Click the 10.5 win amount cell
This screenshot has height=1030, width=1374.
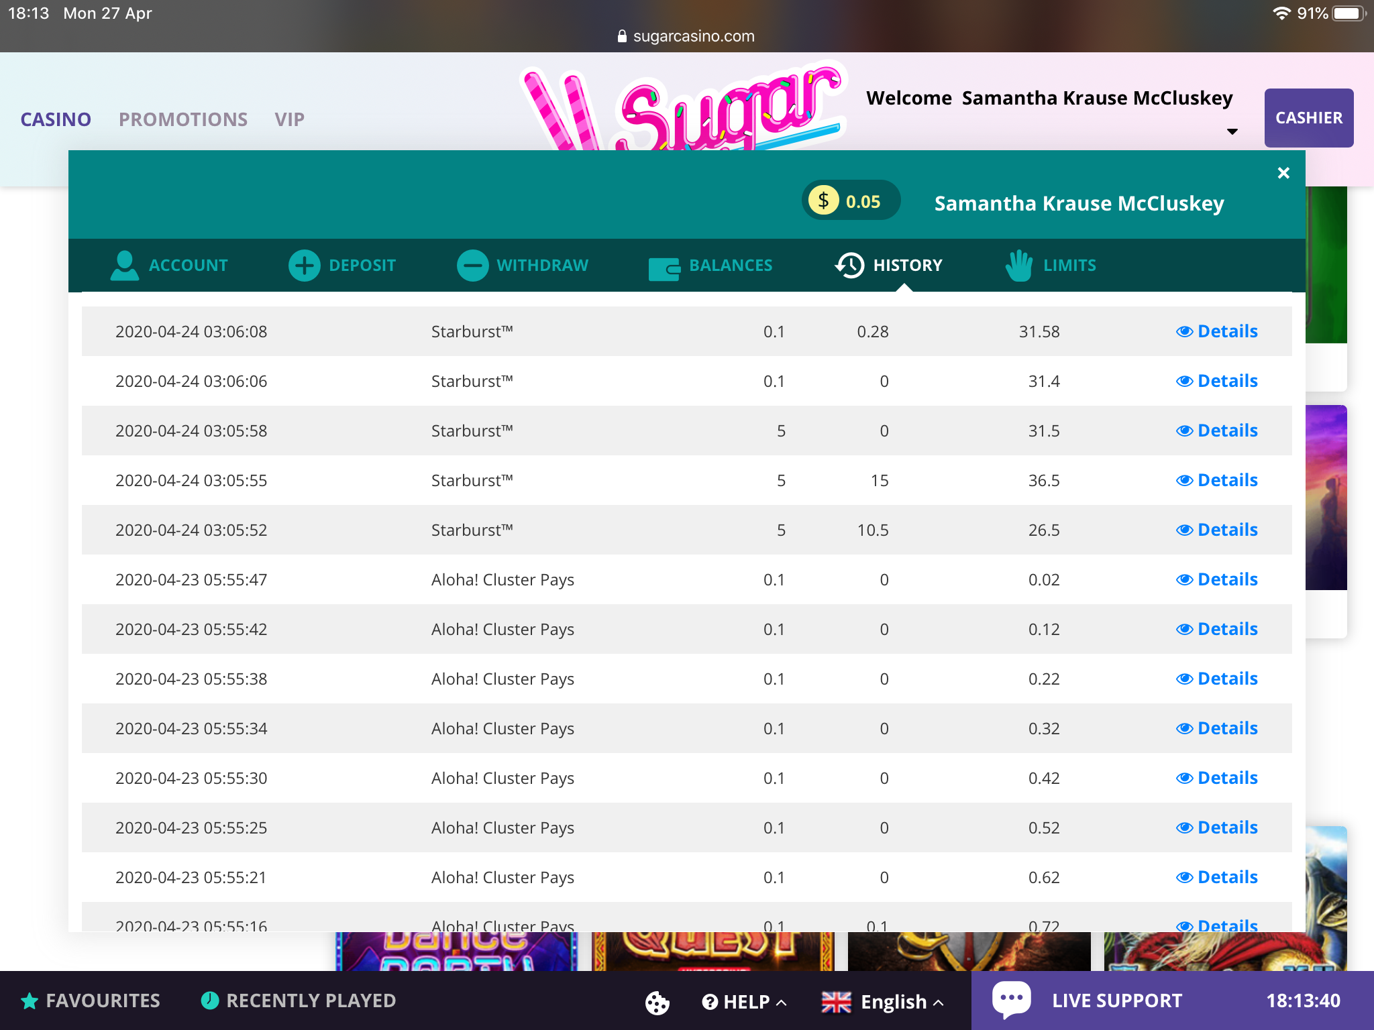tap(873, 530)
